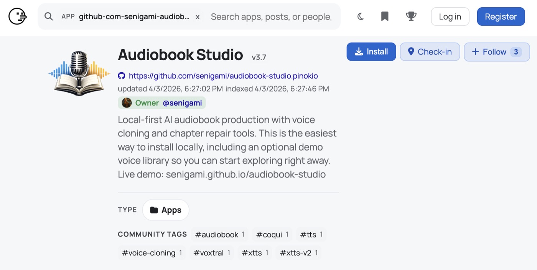Image resolution: width=537 pixels, height=270 pixels.
Task: Click the magnifier search icon
Action: [48, 17]
